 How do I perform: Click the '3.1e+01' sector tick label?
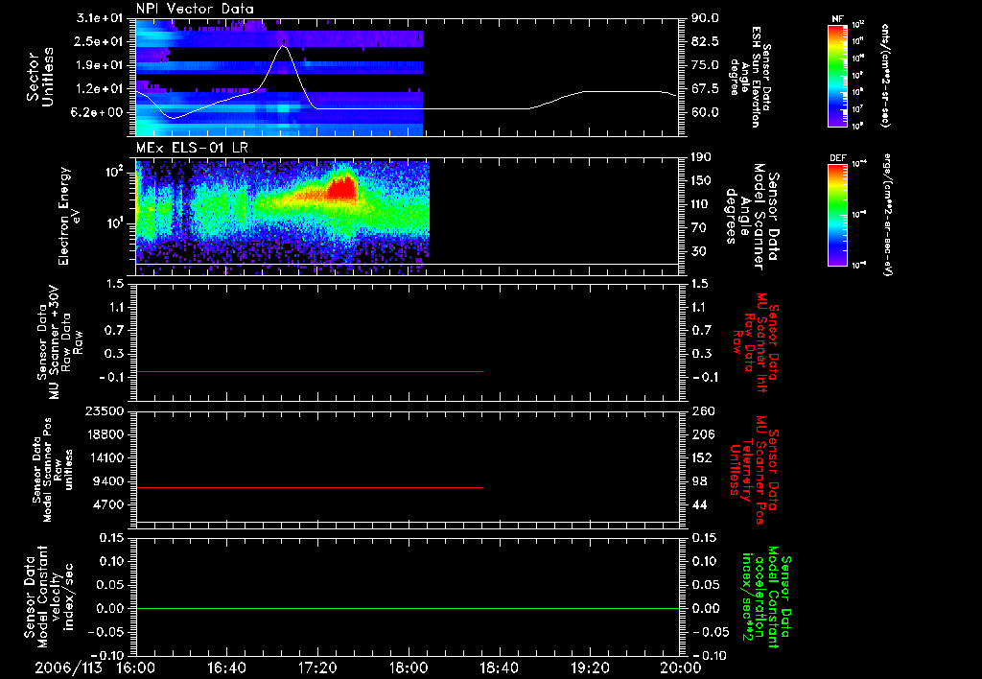98,18
